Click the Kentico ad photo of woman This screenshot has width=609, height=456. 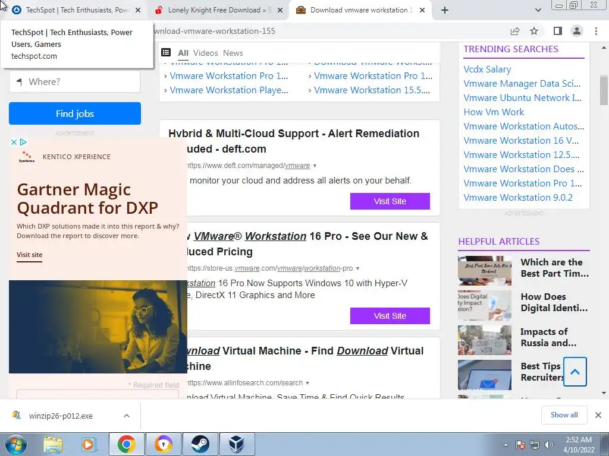[98, 327]
